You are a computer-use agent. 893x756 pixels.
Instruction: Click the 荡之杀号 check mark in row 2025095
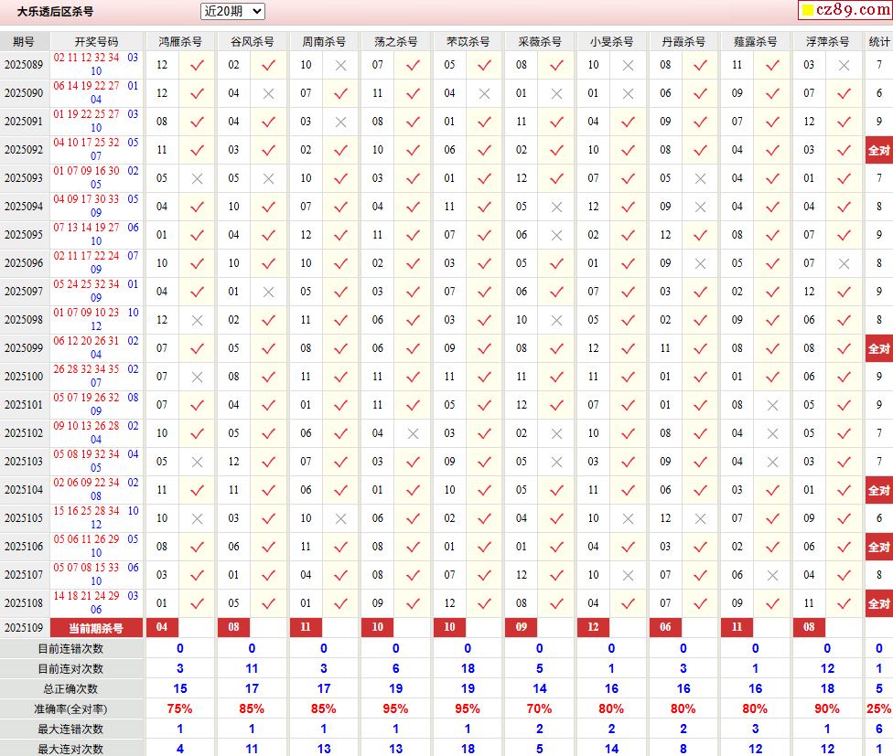(x=413, y=236)
